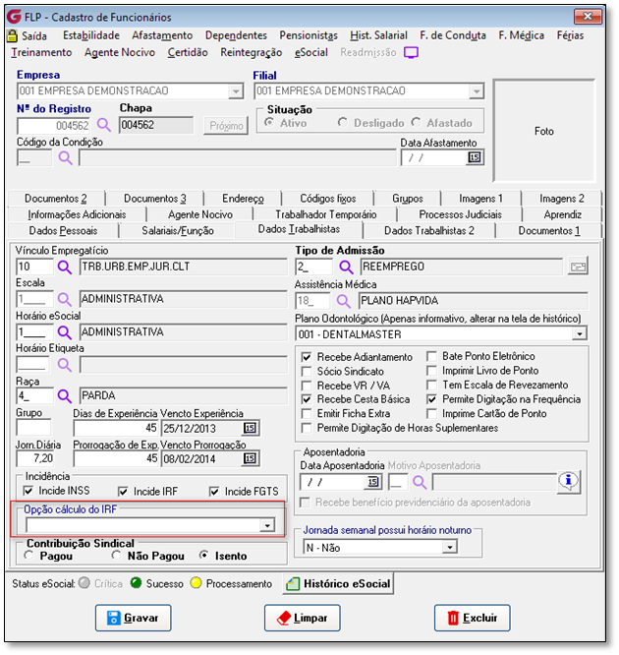Image resolution: width=619 pixels, height=655 pixels.
Task: Click the Foto placeholder box
Action: pyautogui.click(x=544, y=131)
